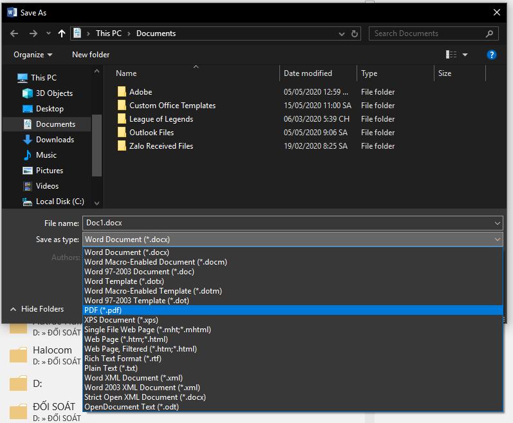Select Plain Text (*.txt) file type

tap(111, 368)
